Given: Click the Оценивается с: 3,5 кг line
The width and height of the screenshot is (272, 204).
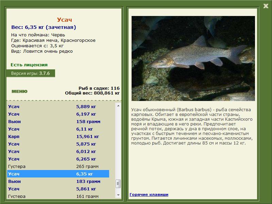Looking at the screenshot, I should [37, 46].
